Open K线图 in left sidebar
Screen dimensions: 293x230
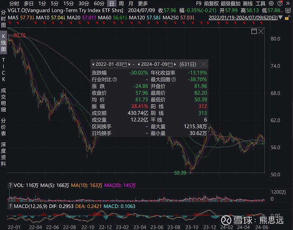pos(3,43)
